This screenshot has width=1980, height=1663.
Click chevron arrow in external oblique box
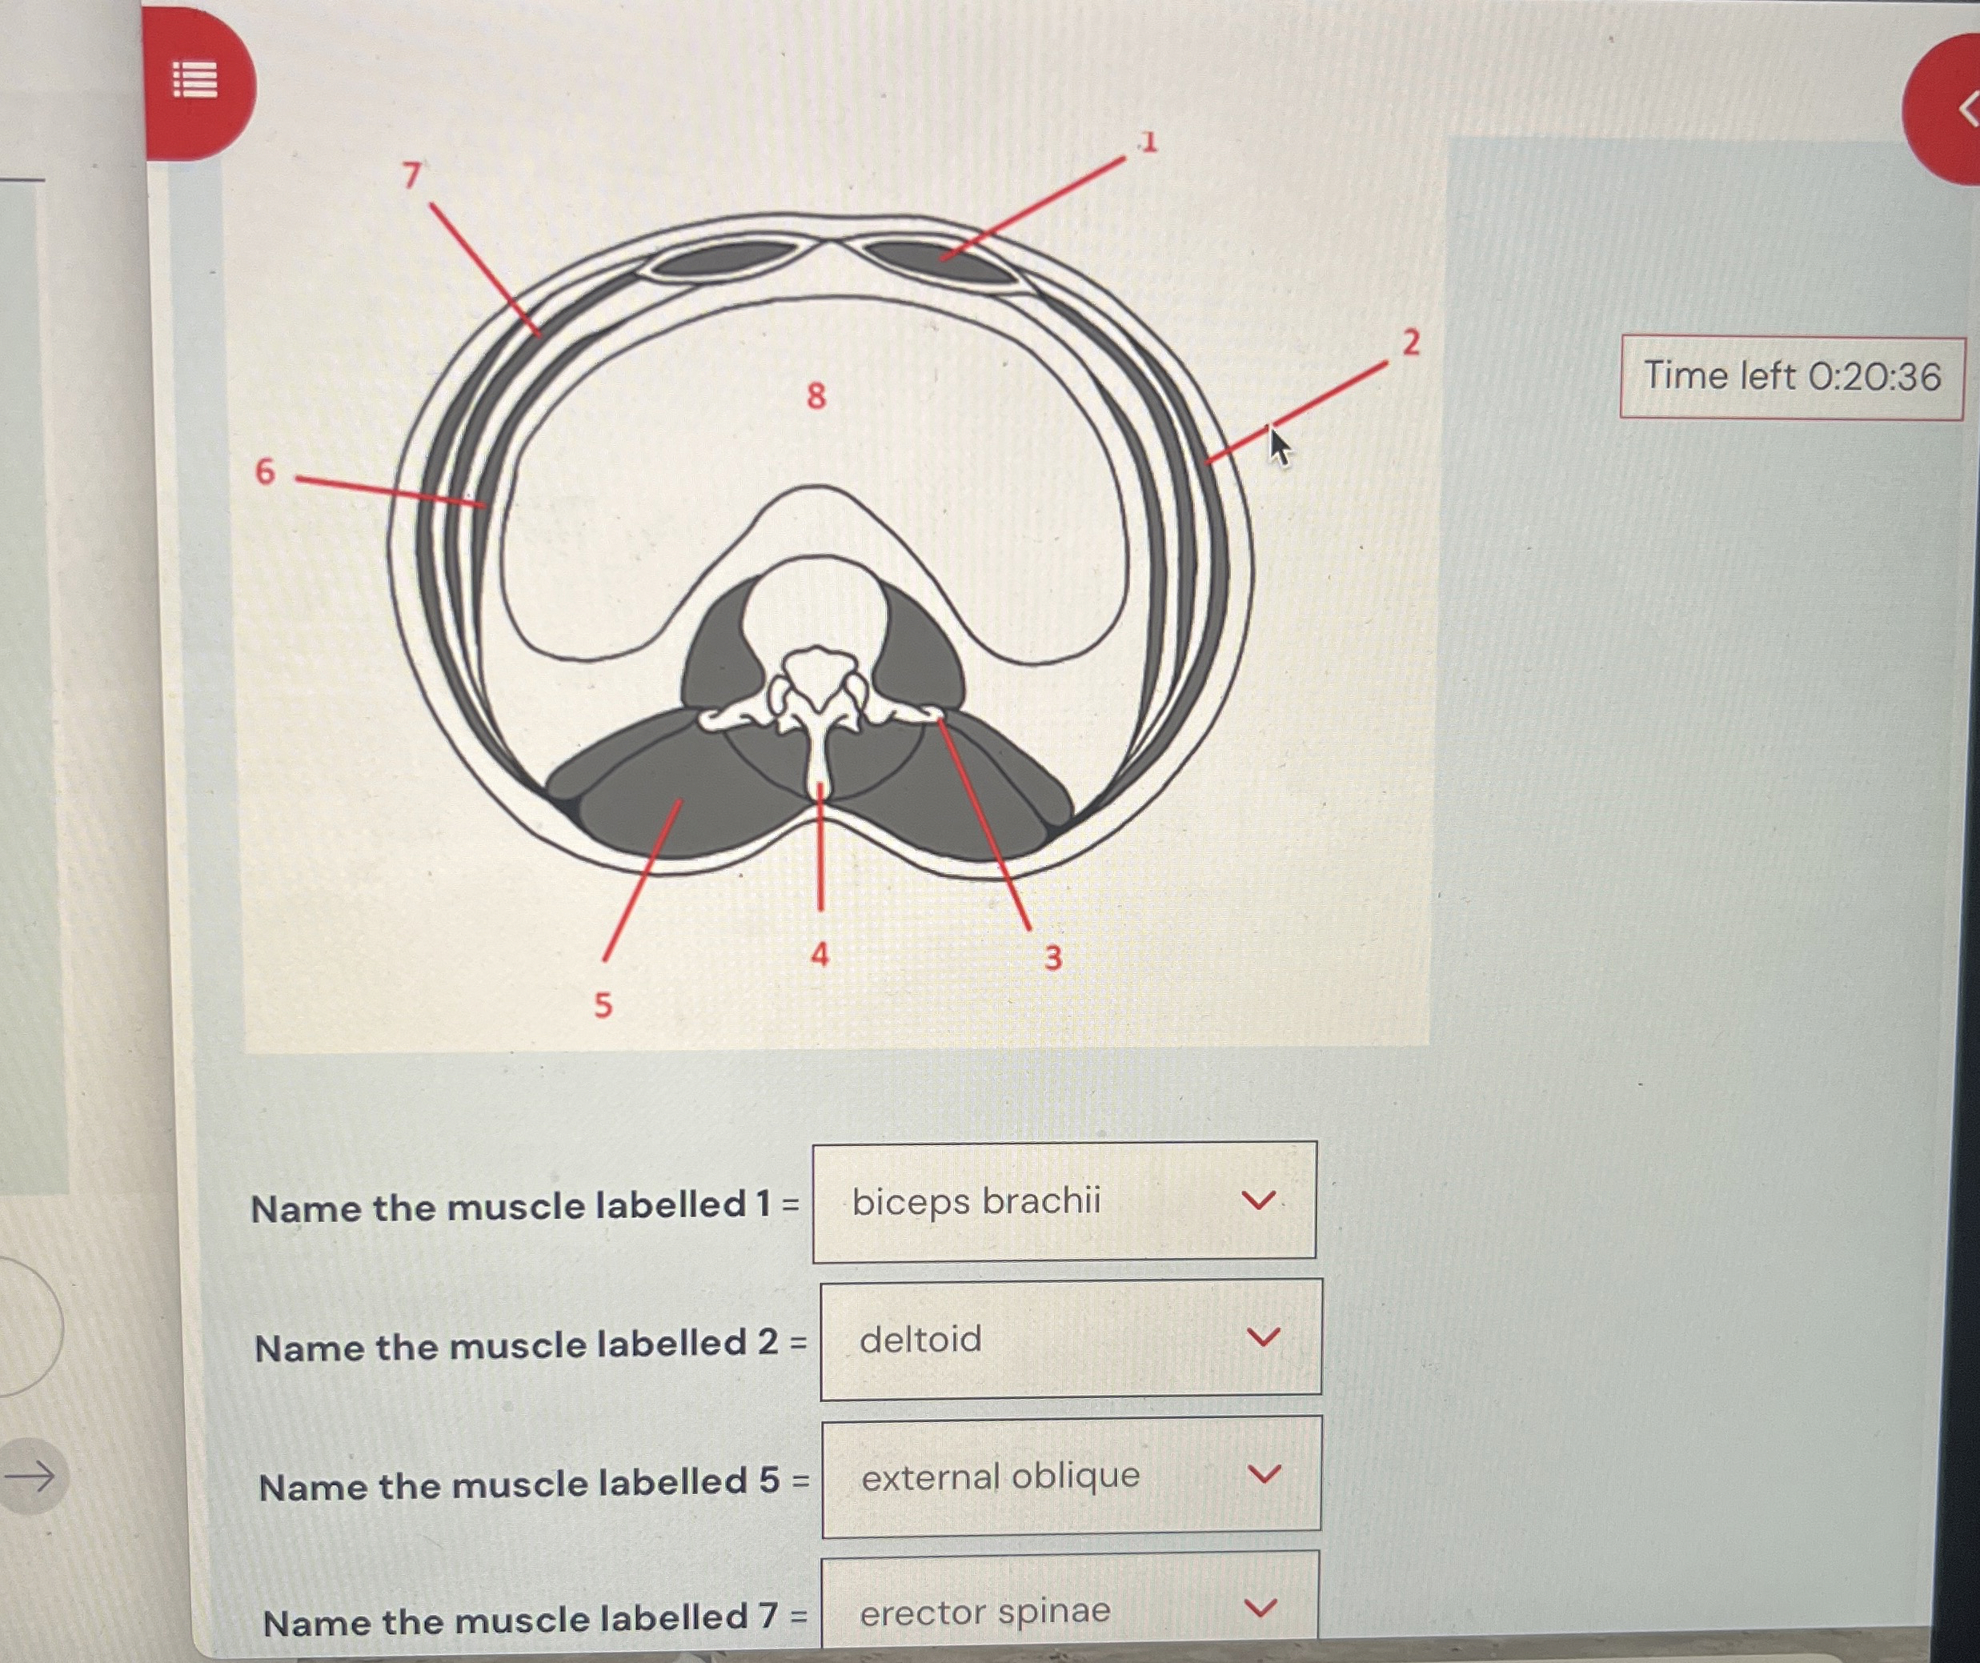[x=1265, y=1473]
